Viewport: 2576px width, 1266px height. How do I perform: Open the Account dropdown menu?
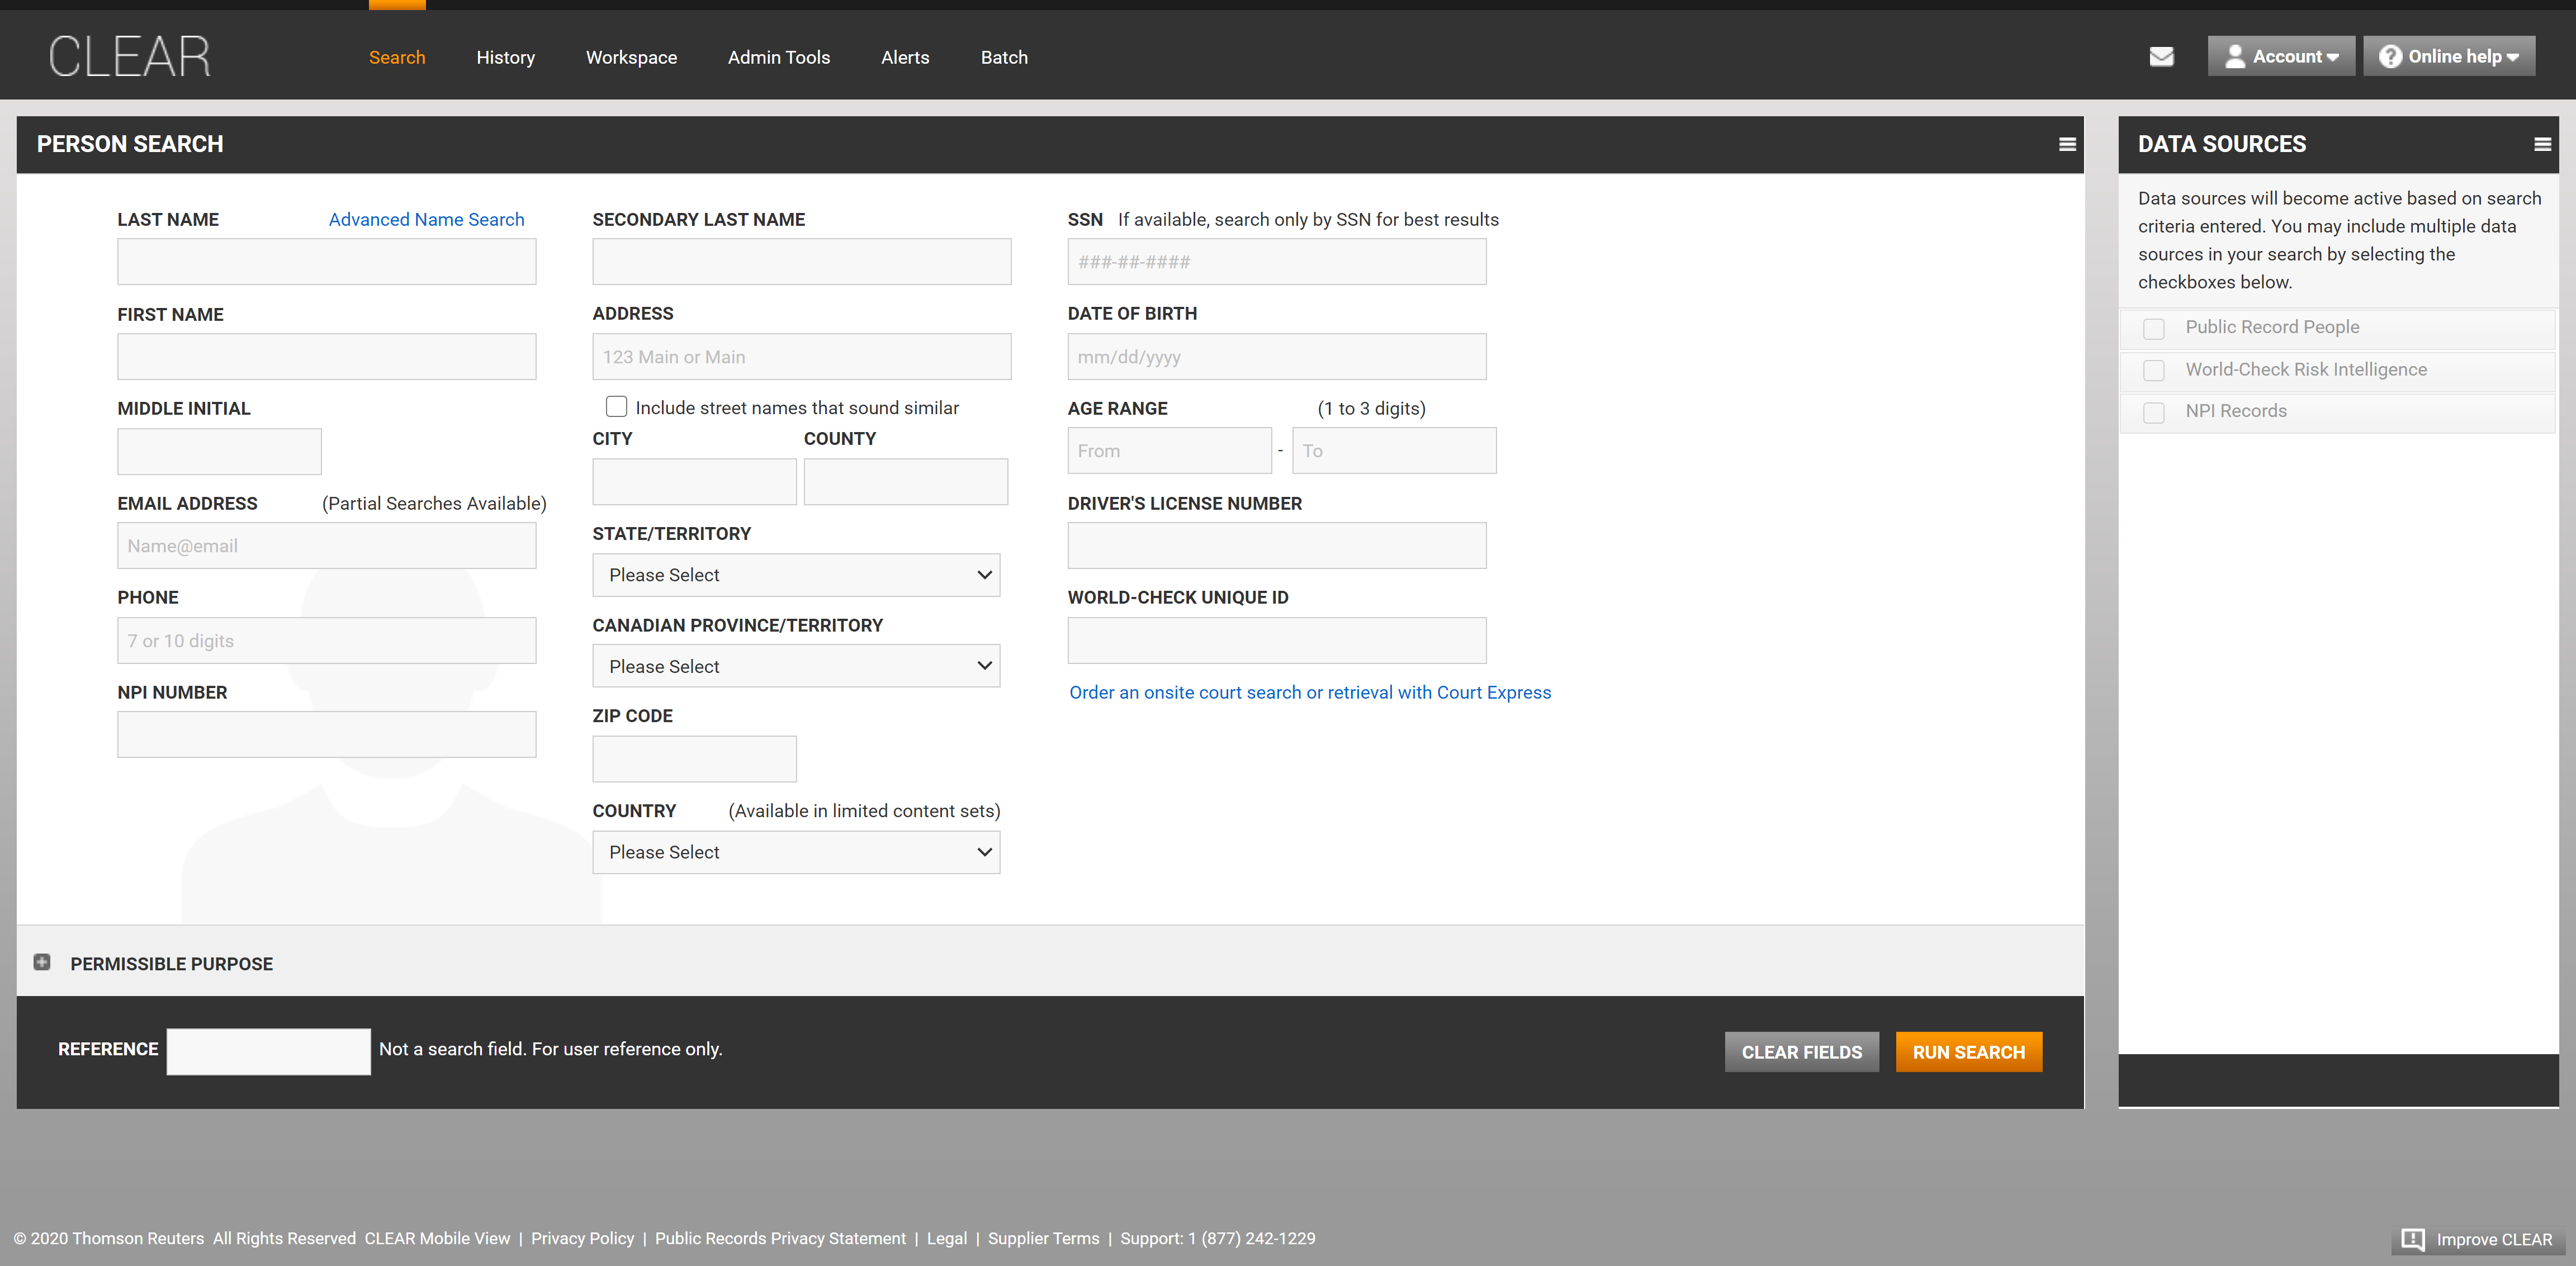[x=2281, y=57]
